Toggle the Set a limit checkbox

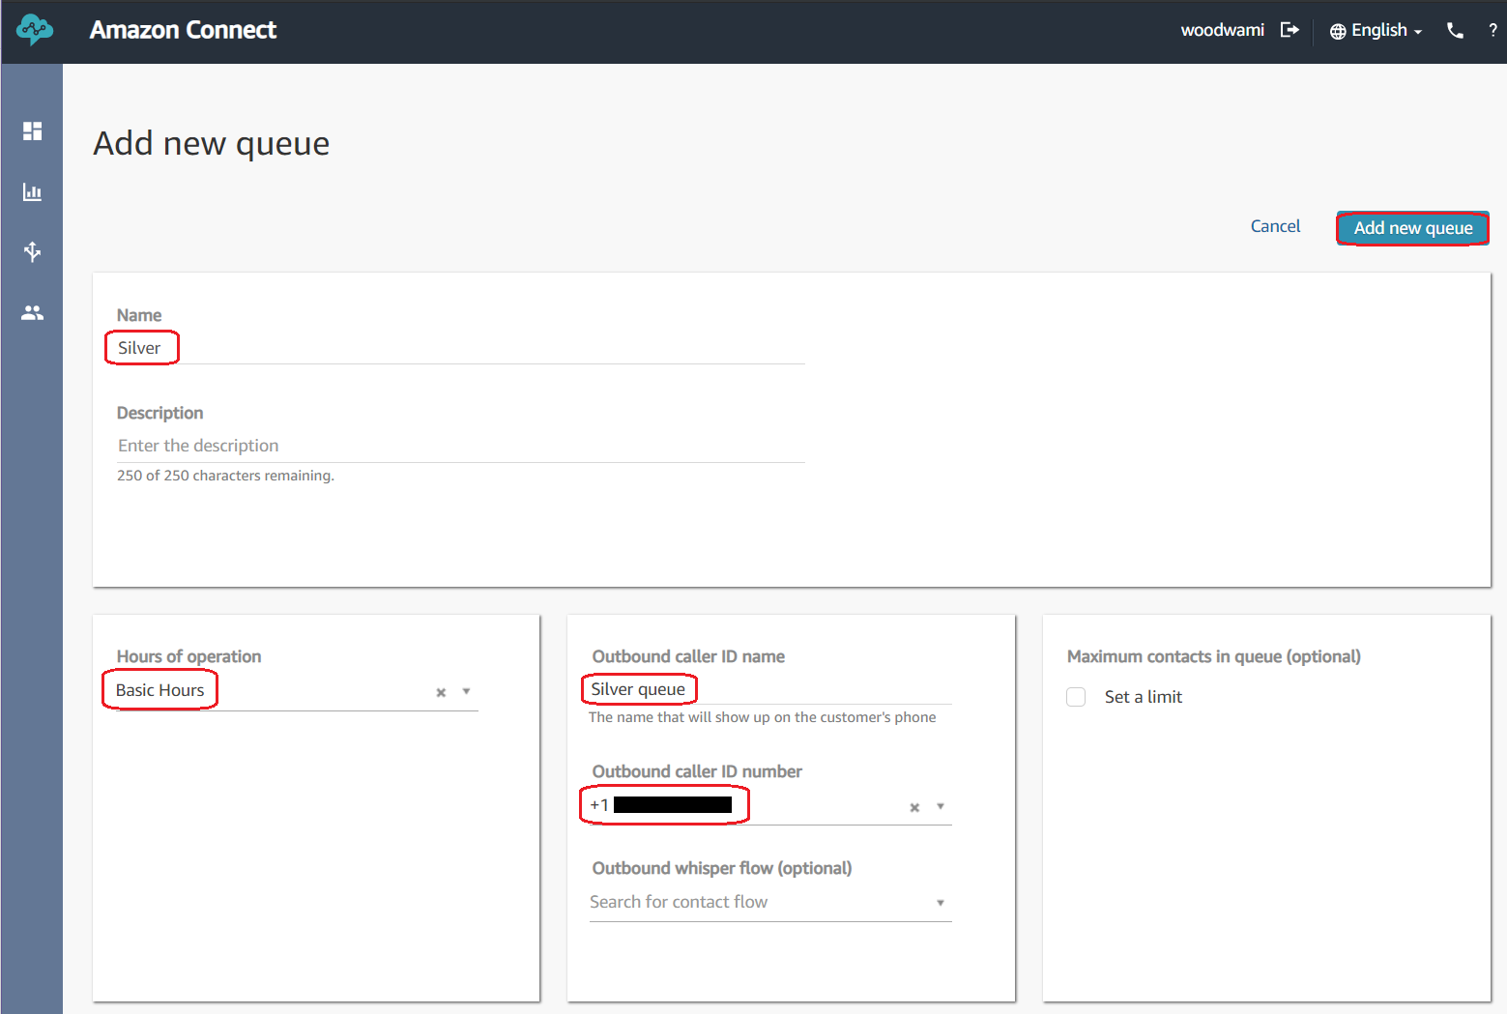(1076, 697)
